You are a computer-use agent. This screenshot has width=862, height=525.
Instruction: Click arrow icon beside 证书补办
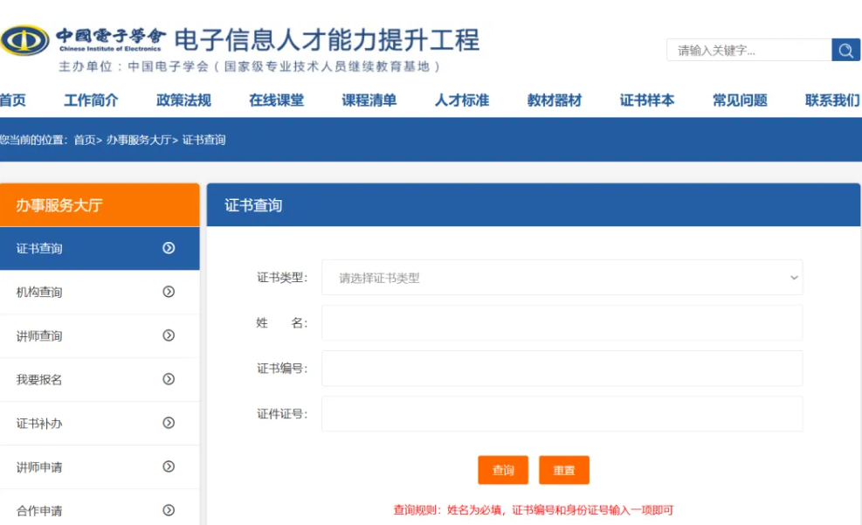(x=169, y=423)
